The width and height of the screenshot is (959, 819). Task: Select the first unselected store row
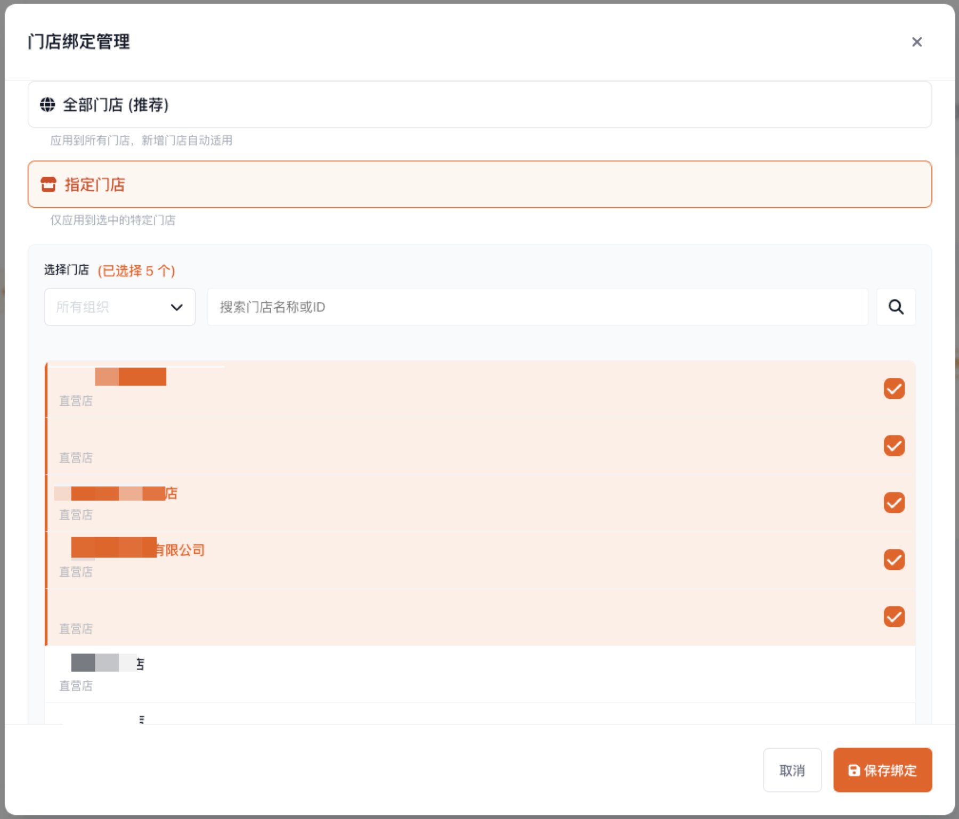click(479, 674)
